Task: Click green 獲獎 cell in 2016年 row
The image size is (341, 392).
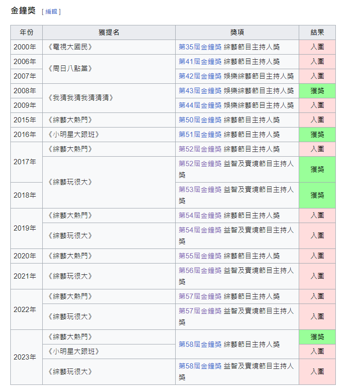Action: point(317,135)
